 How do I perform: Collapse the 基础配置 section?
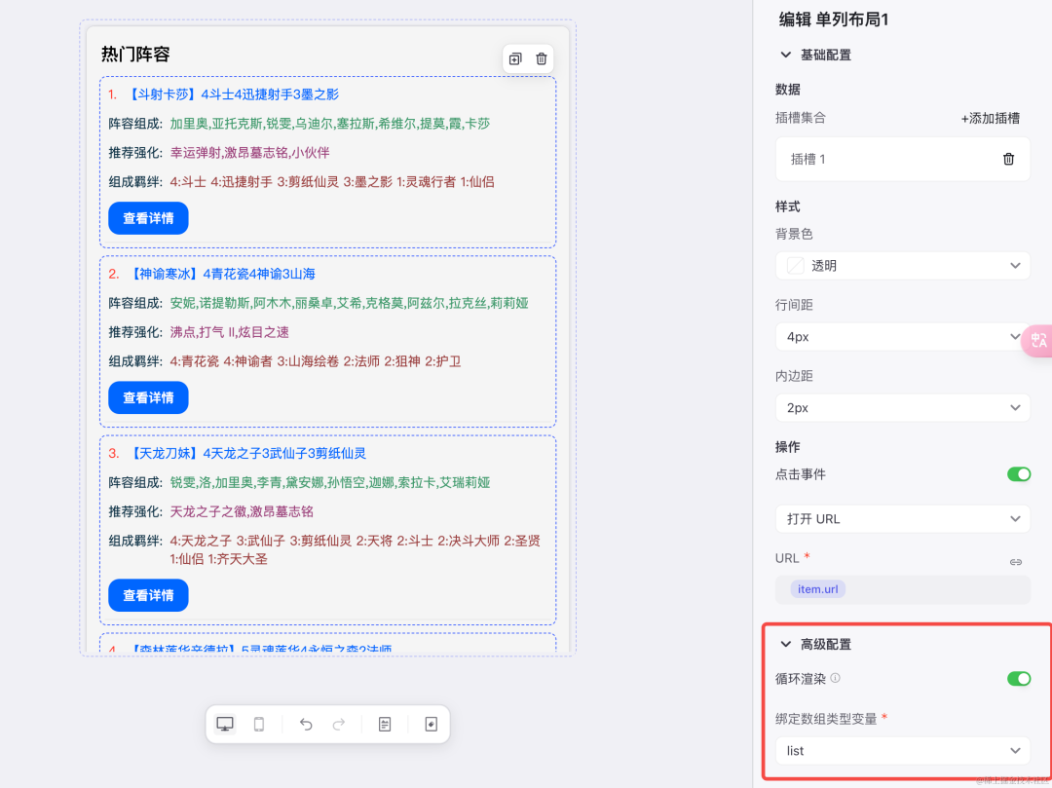[x=786, y=55]
